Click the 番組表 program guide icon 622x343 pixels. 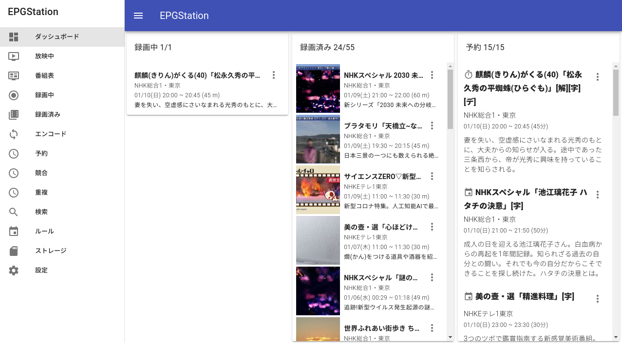click(14, 75)
